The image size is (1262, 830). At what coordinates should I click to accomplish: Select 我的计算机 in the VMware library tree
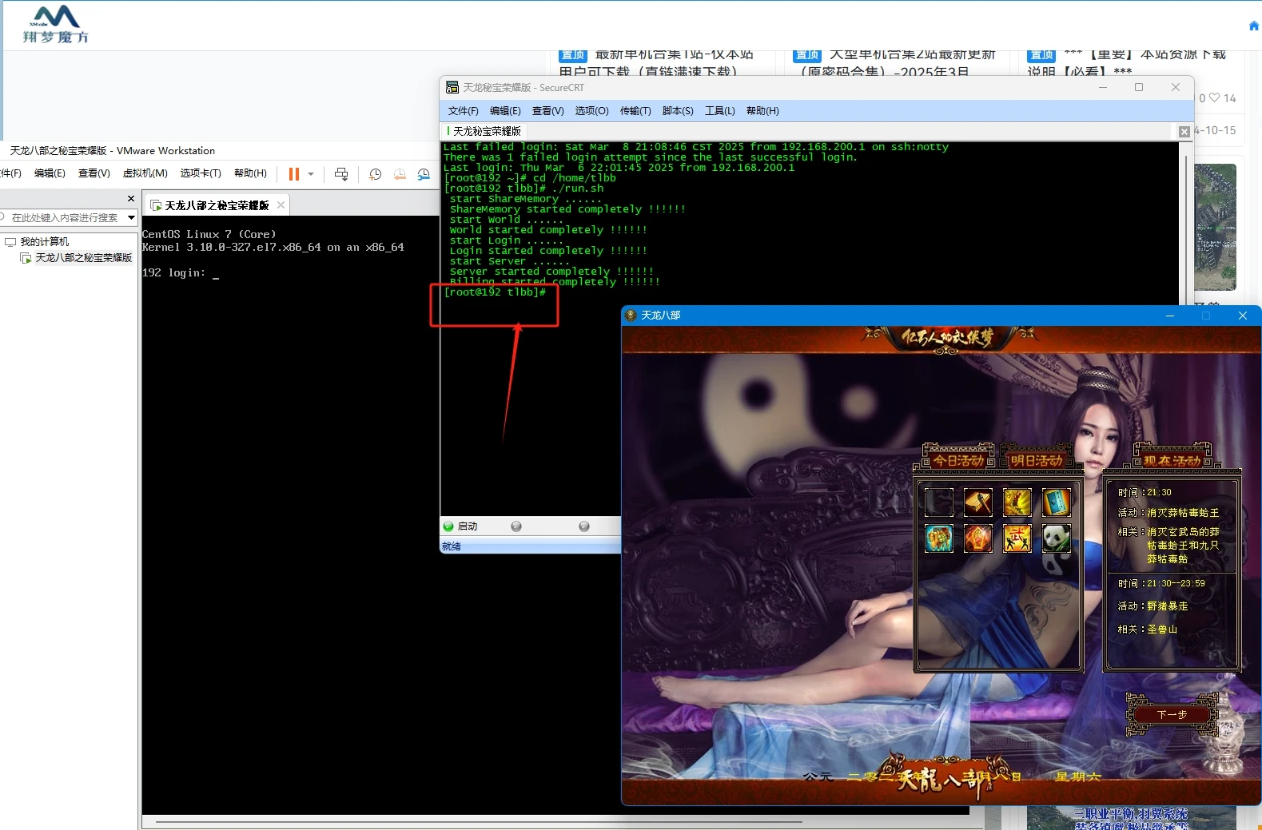click(45, 241)
